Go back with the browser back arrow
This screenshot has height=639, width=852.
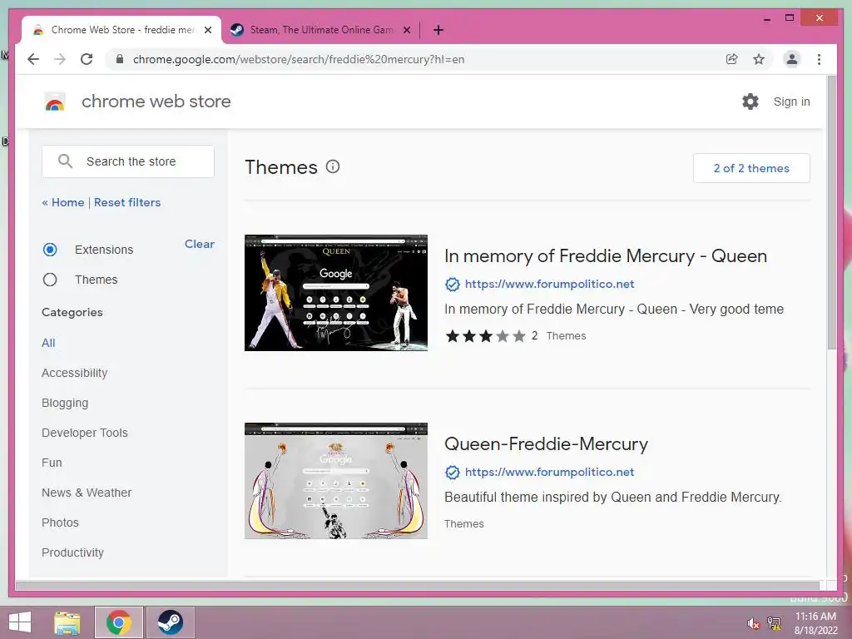(x=33, y=59)
